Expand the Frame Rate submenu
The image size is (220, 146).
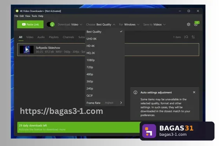[104, 103]
